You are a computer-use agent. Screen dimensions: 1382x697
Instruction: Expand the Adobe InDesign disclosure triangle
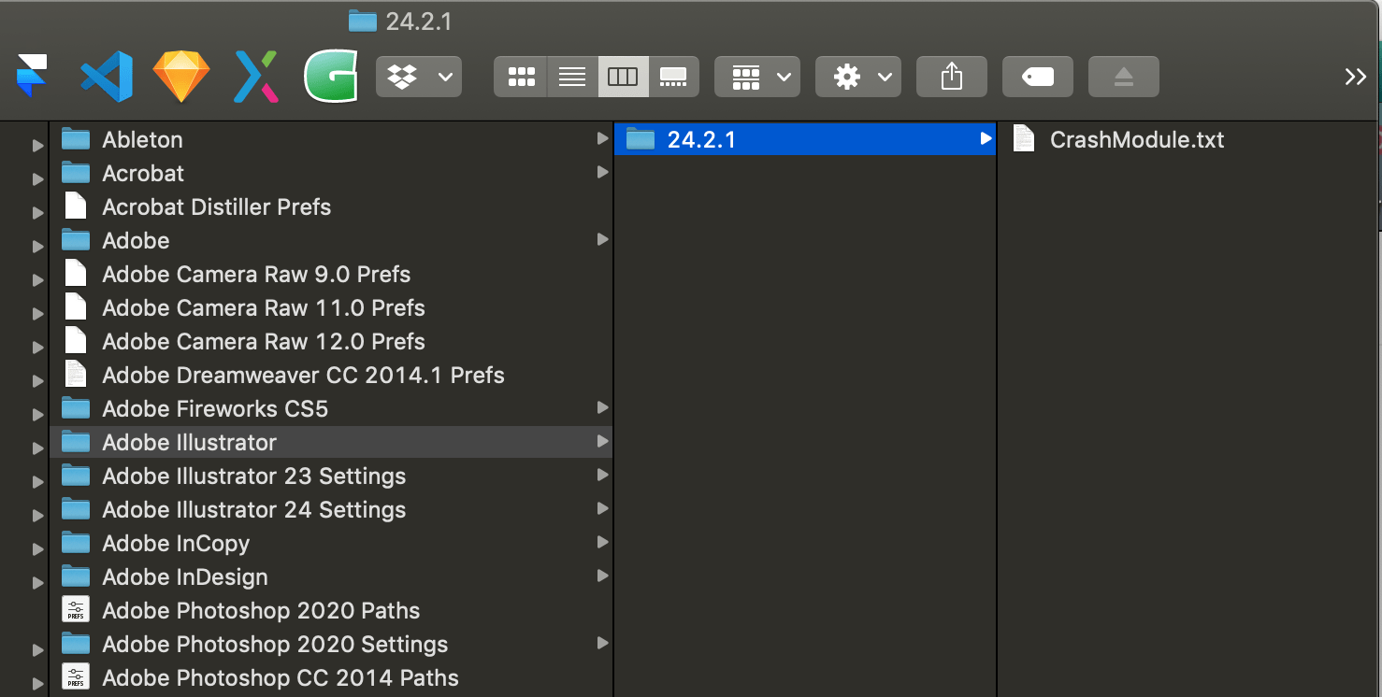click(36, 582)
